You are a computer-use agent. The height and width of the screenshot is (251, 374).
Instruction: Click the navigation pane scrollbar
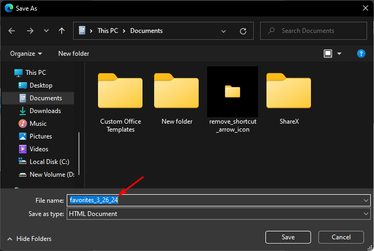pyautogui.click(x=79, y=154)
